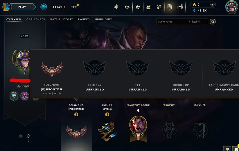Open the Collection backpack icon
The image size is (239, 151).
(148, 7)
